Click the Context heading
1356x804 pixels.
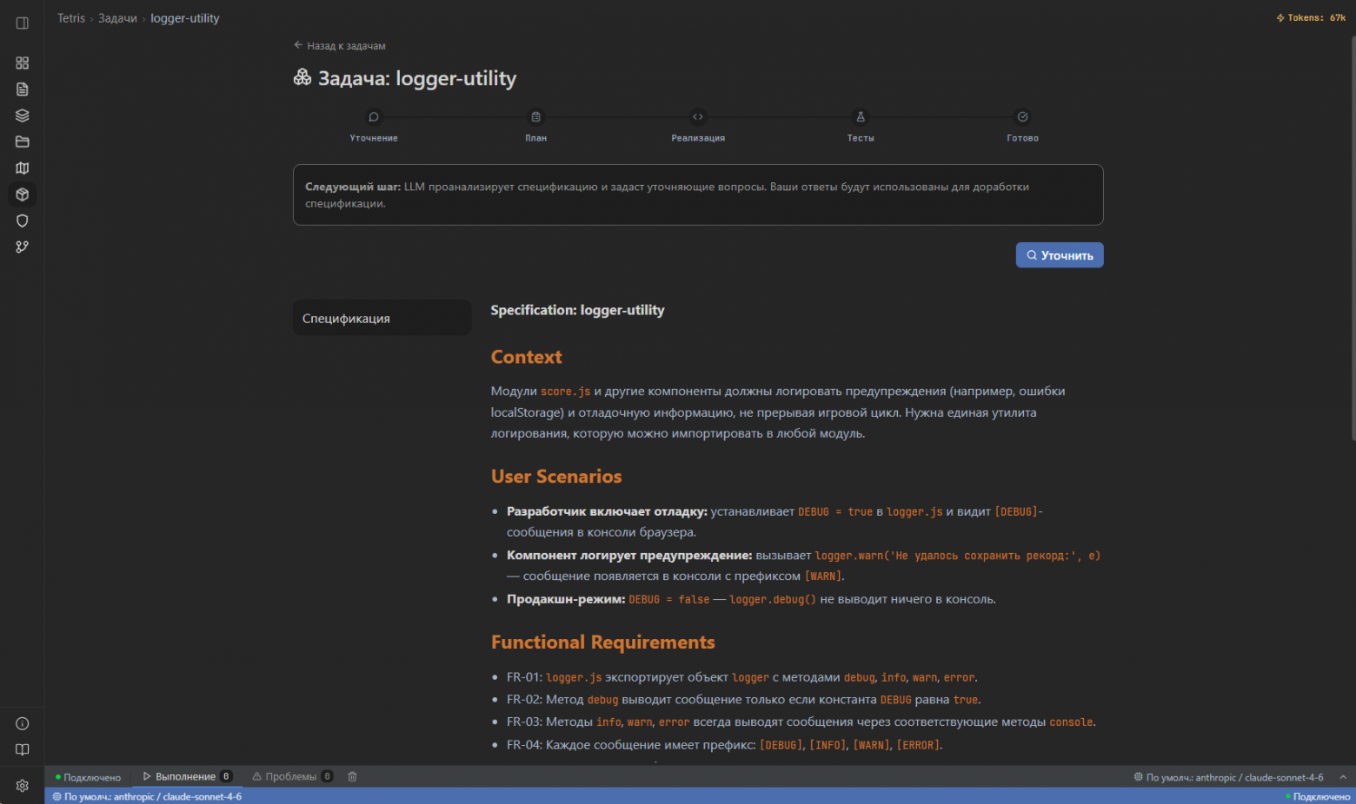(526, 357)
